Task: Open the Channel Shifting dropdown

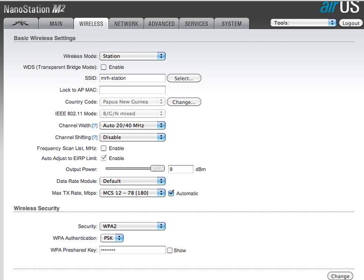Action: coord(133,137)
